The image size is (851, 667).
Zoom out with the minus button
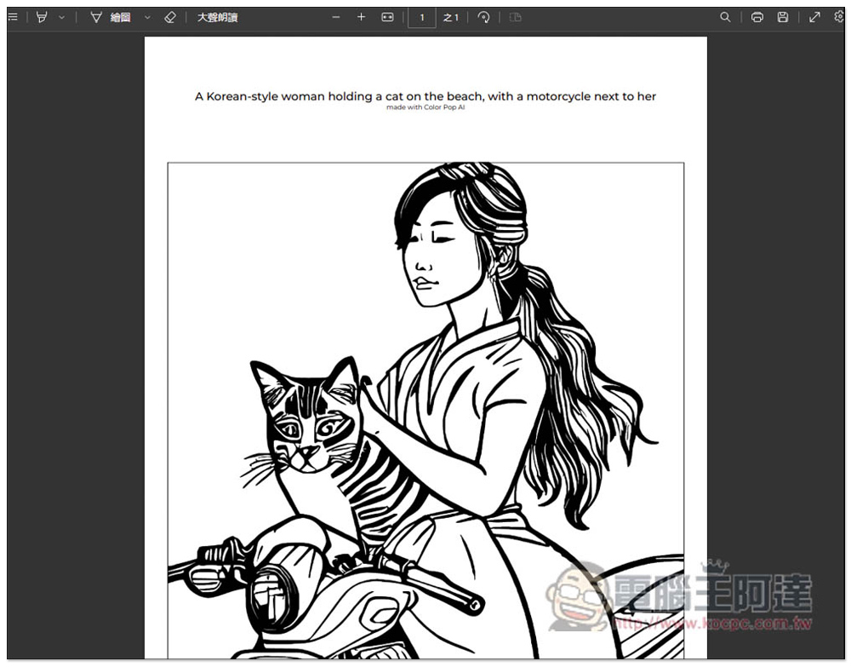[x=336, y=17]
